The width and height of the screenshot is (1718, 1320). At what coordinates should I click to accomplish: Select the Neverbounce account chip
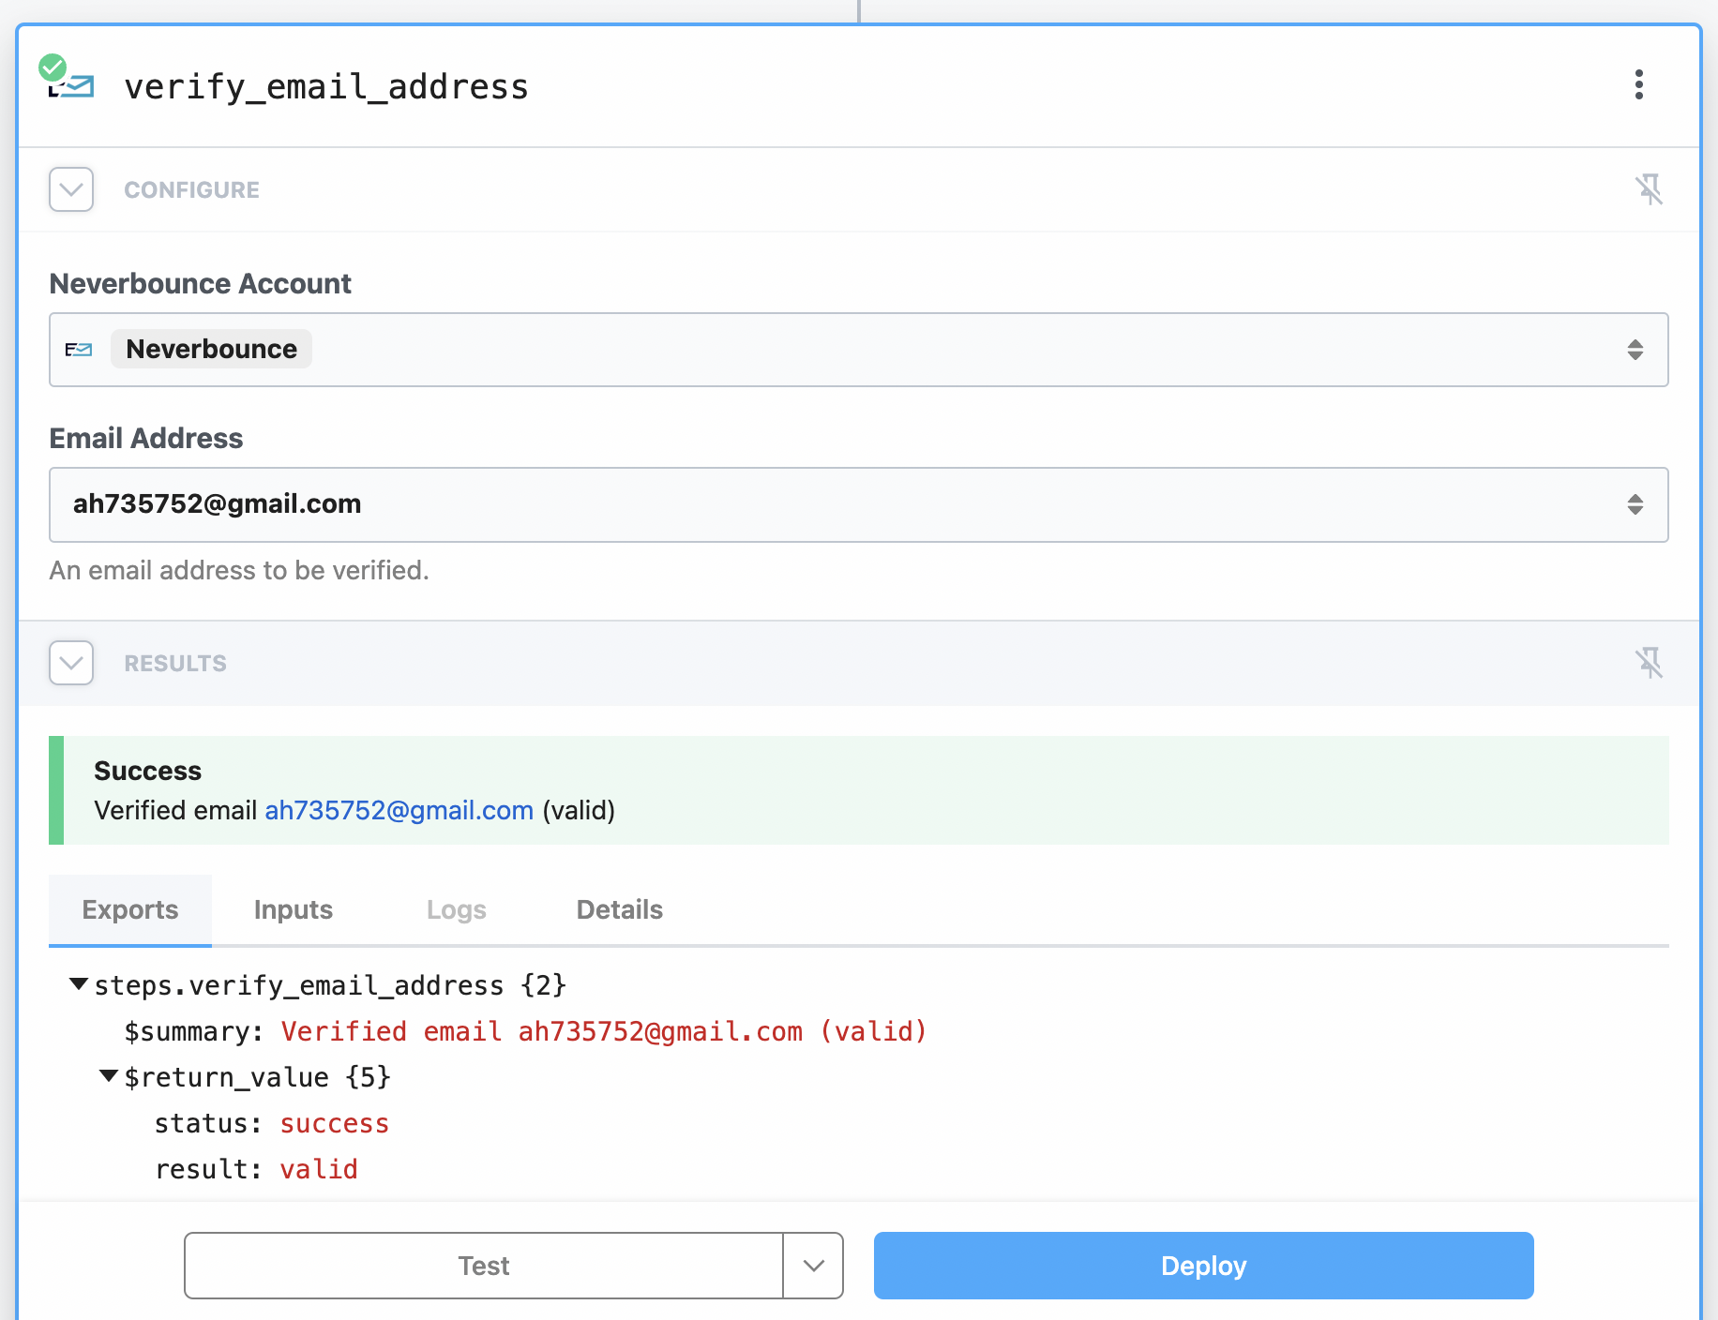pos(211,349)
